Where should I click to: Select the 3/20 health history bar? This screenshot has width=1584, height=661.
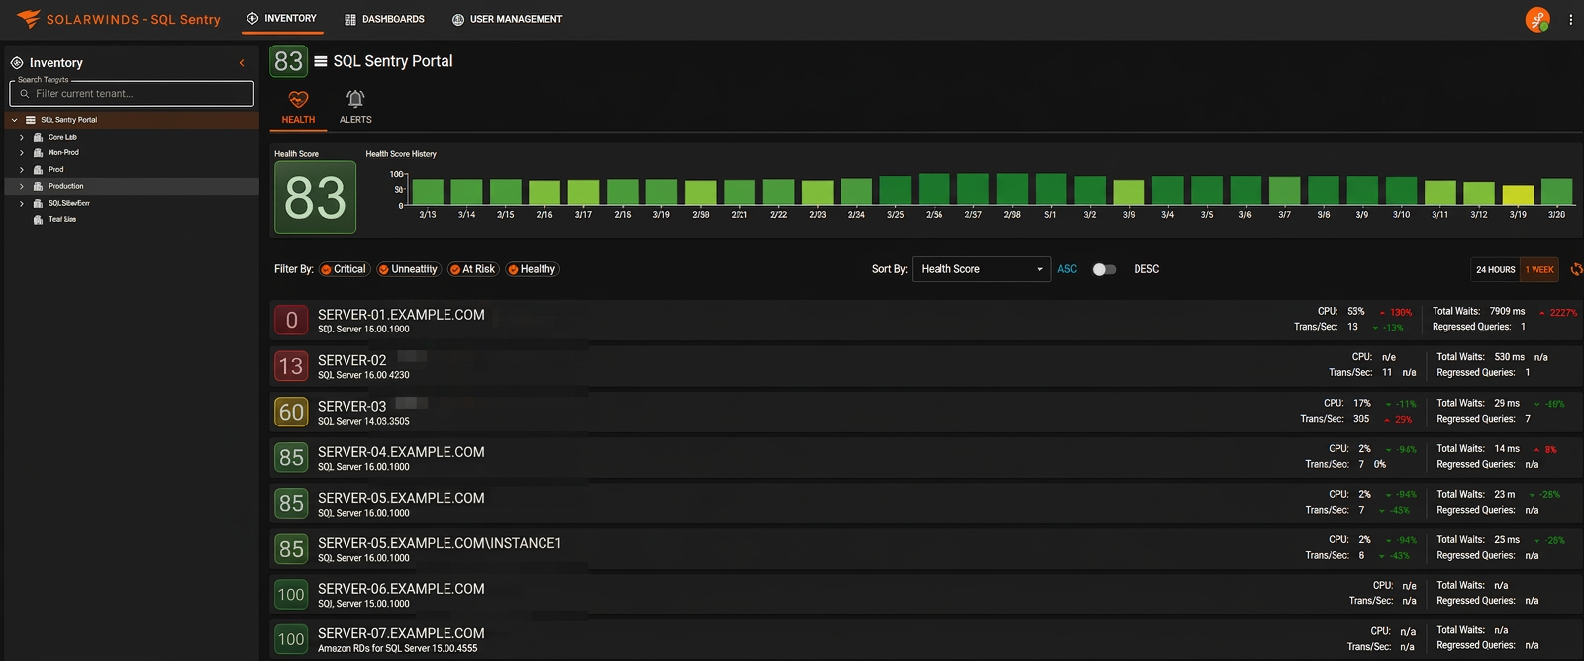click(x=1556, y=192)
